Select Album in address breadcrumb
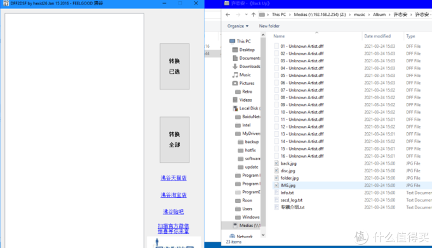The width and height of the screenshot is (432, 248). coord(379,15)
